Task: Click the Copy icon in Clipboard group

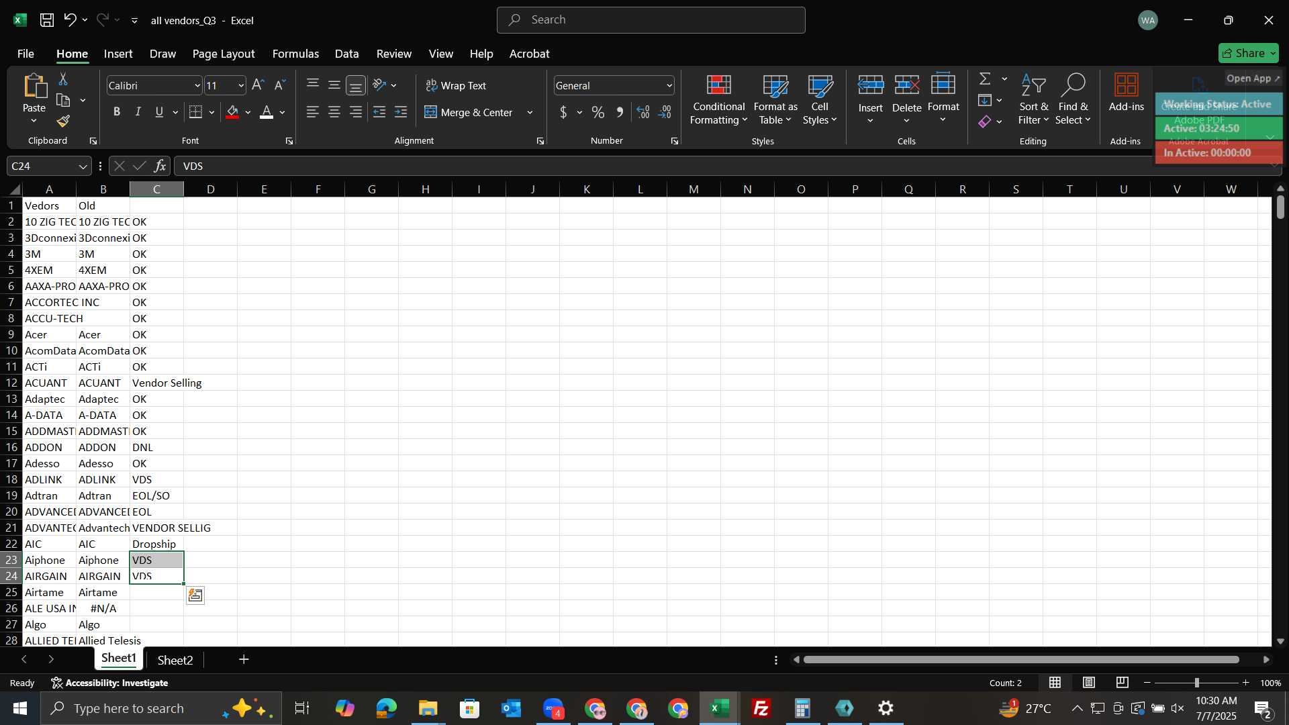Action: (63, 101)
